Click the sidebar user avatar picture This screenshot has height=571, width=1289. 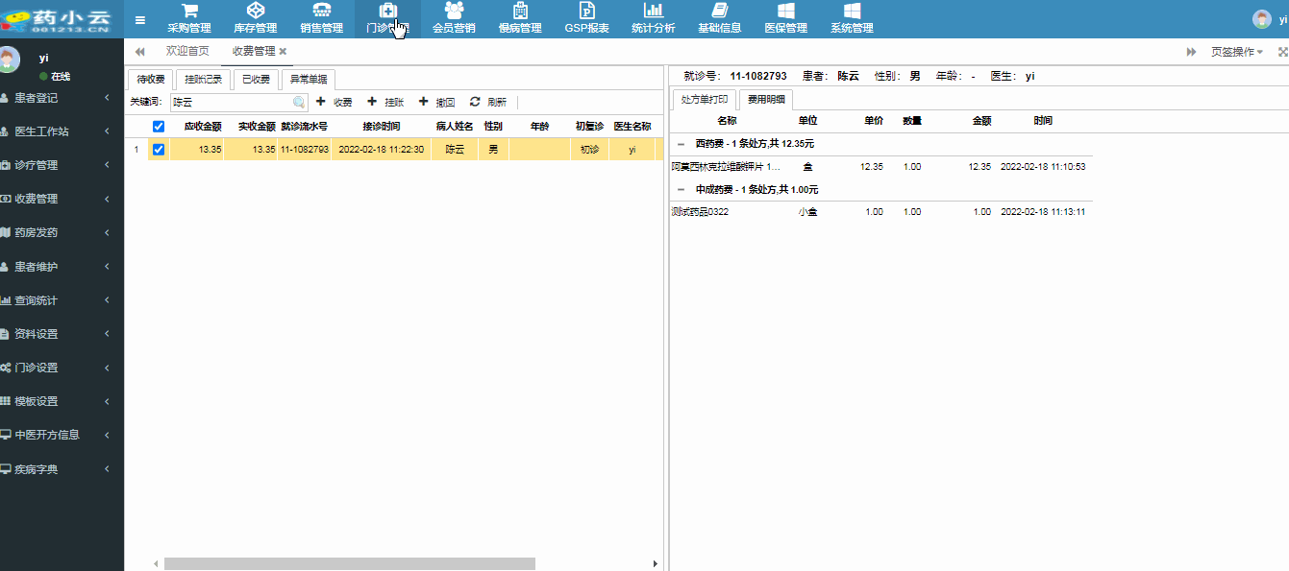[x=9, y=60]
